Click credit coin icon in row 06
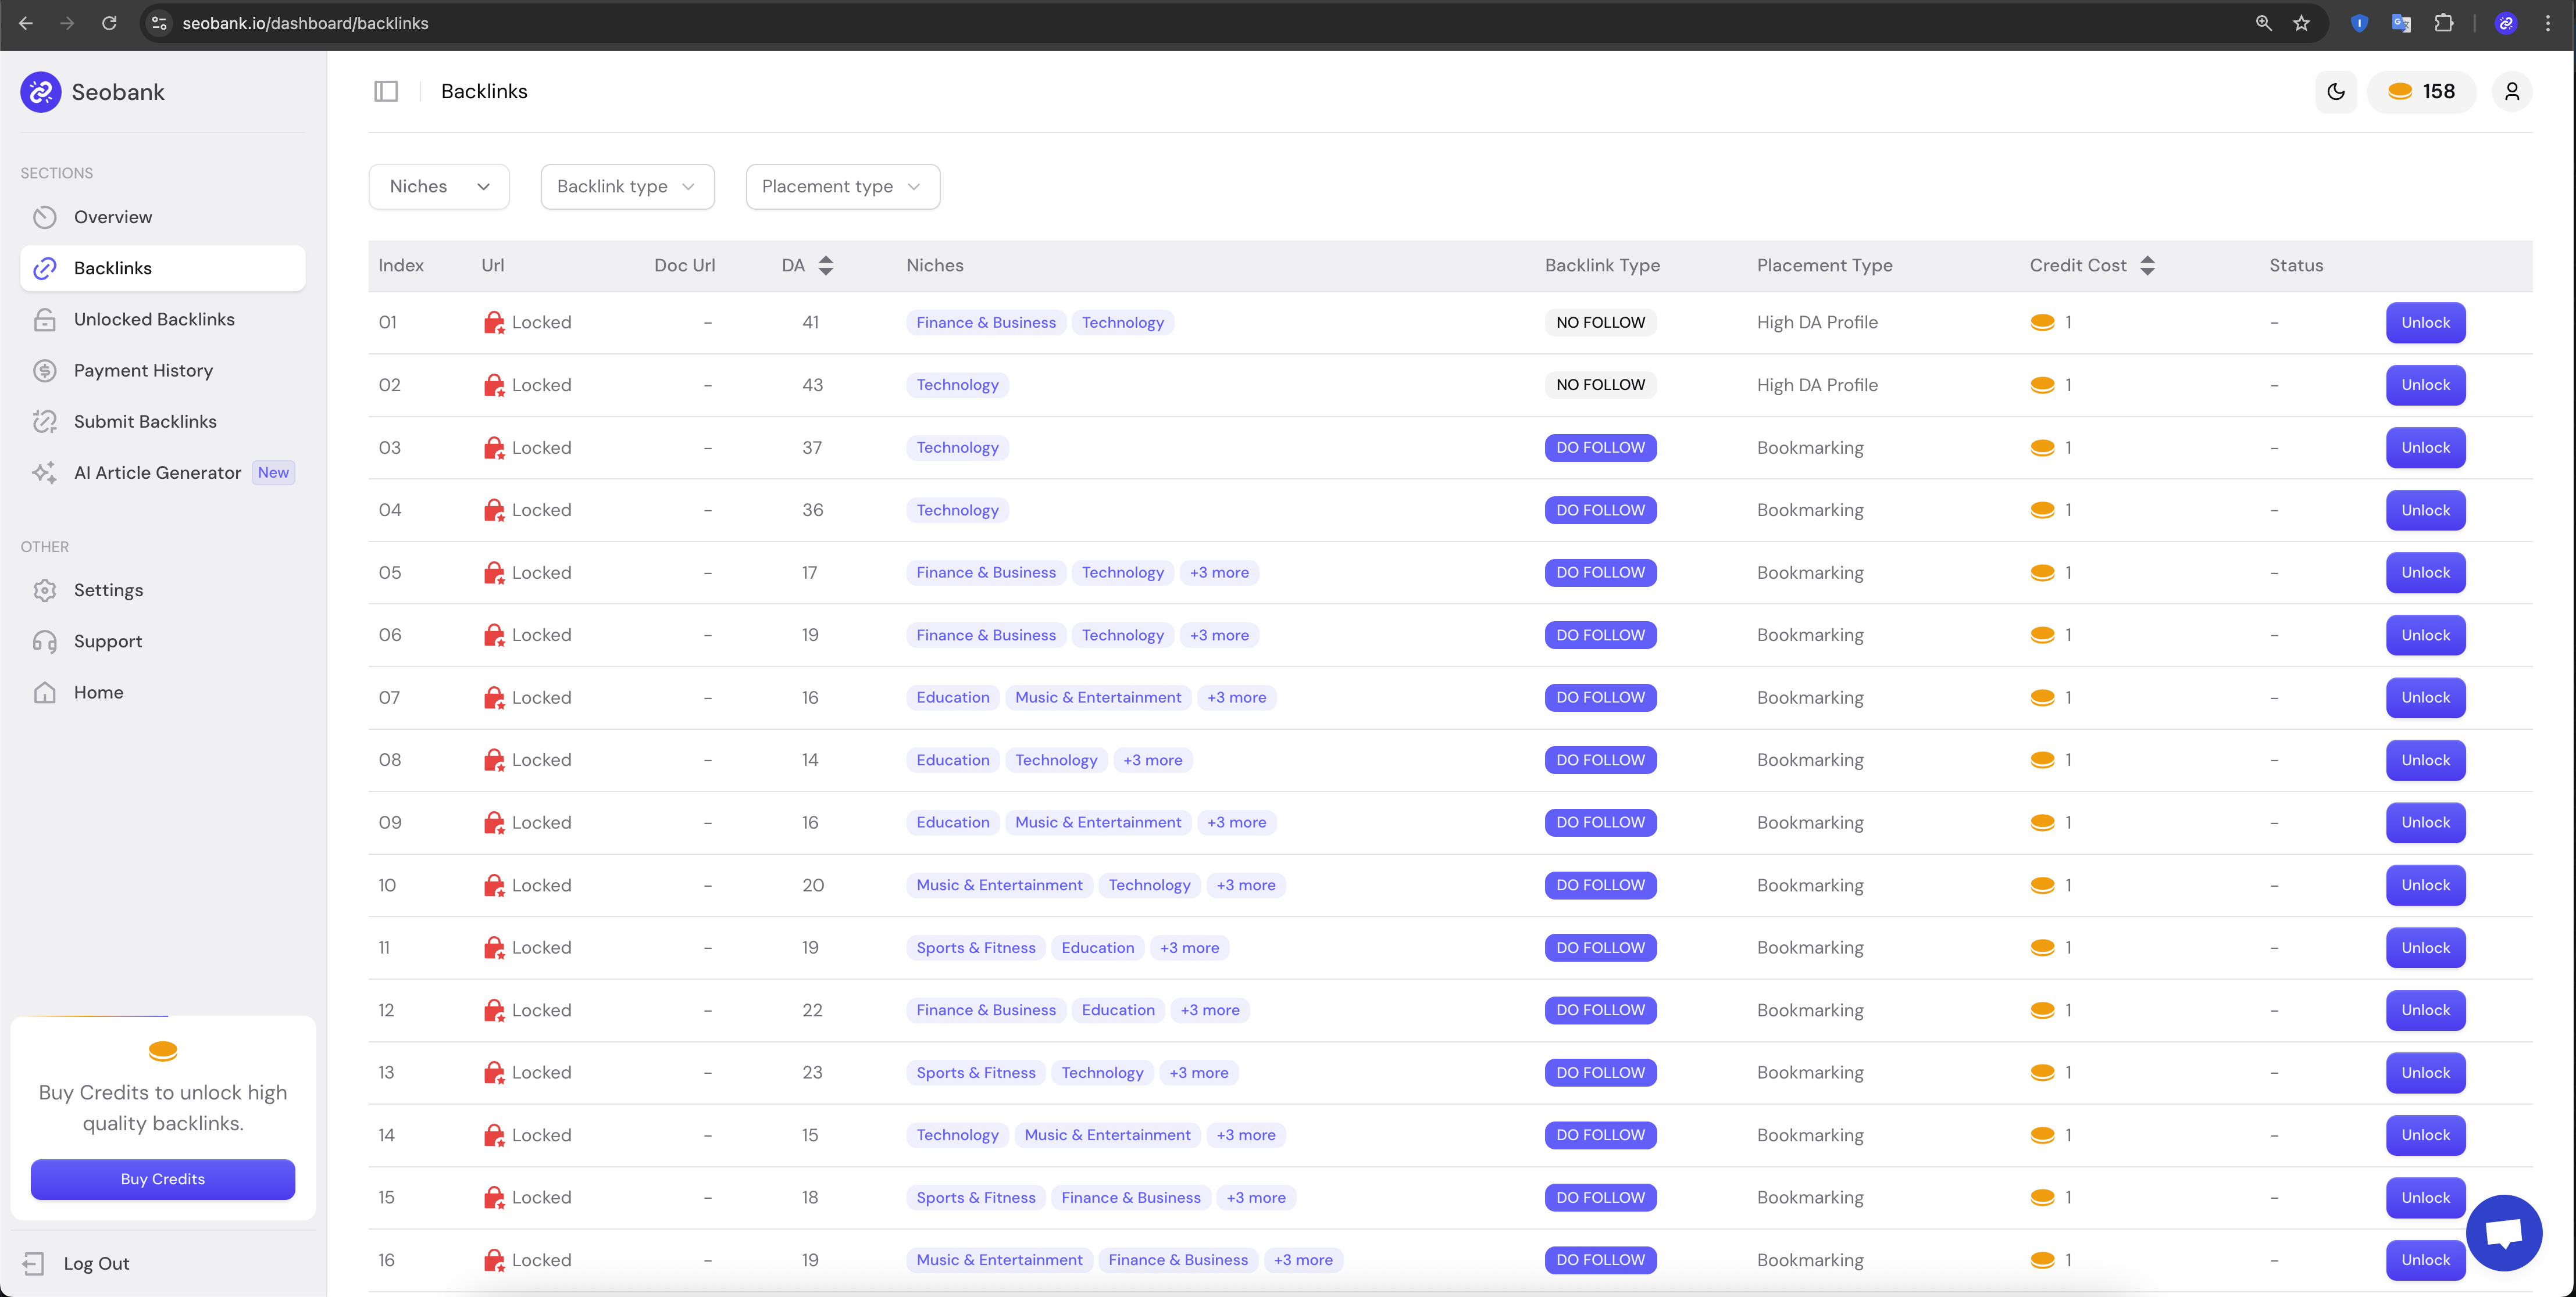This screenshot has width=2576, height=1297. pos(2042,636)
